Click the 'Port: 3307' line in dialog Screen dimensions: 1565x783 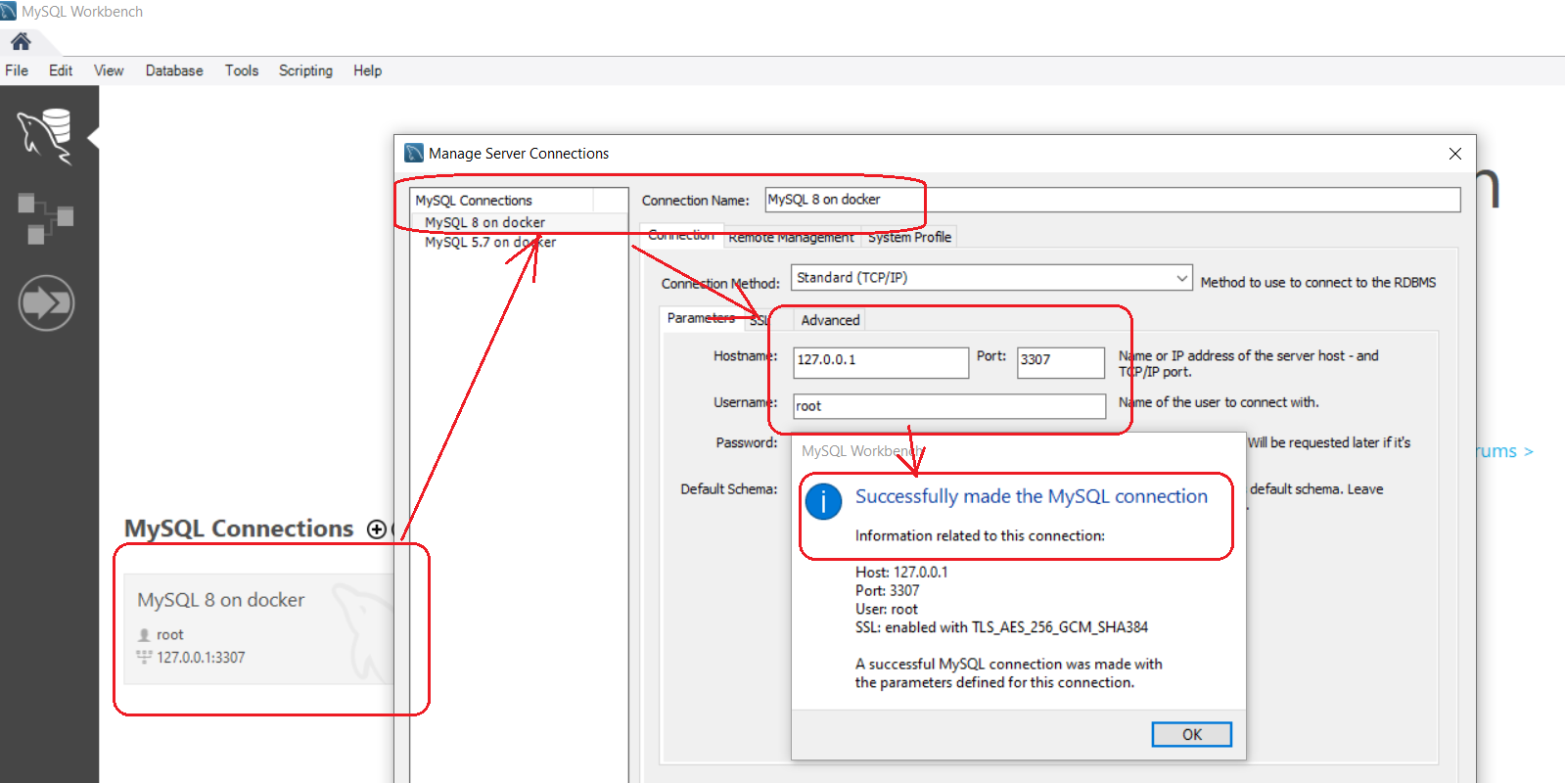click(x=888, y=591)
